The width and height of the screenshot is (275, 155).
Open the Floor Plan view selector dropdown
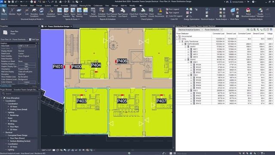(14, 40)
